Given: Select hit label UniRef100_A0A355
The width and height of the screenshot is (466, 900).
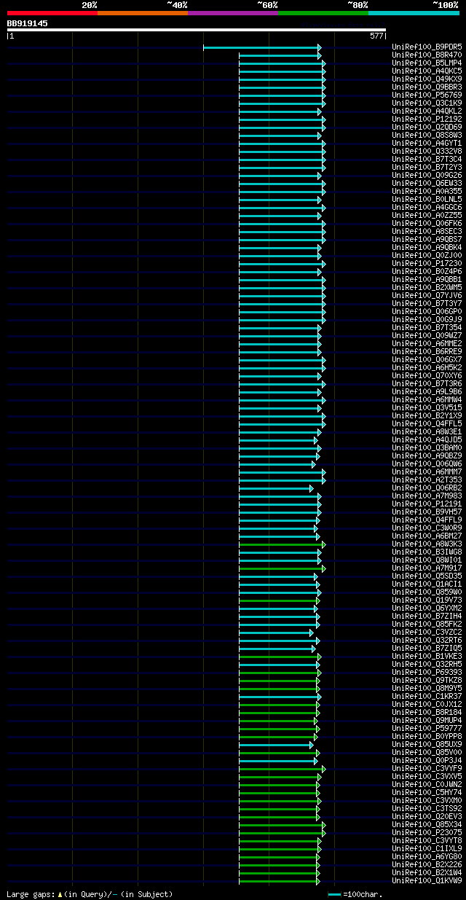Looking at the screenshot, I should pos(427,191).
